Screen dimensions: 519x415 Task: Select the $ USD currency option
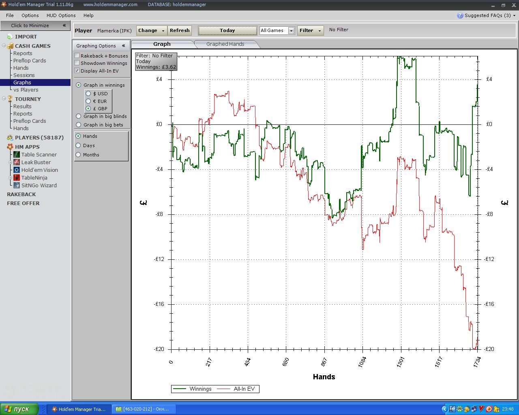coord(88,94)
